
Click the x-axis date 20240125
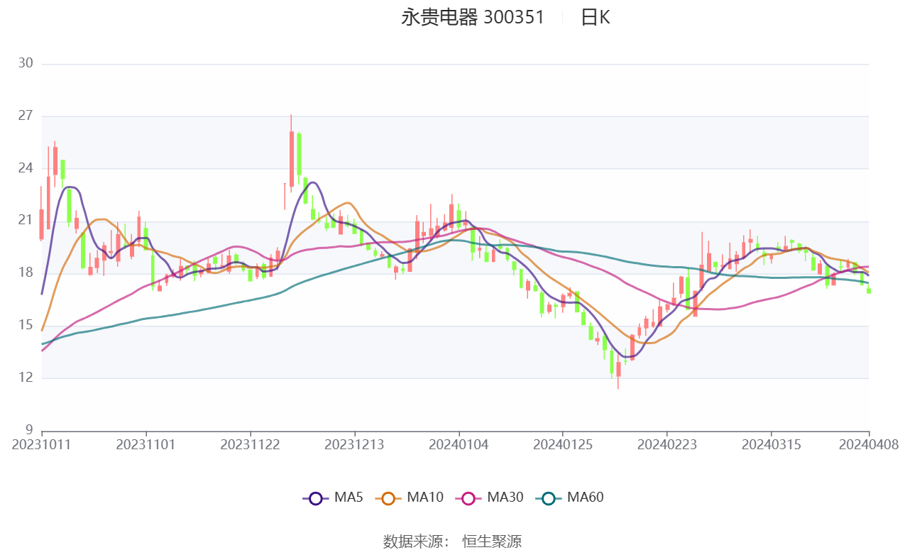click(x=562, y=444)
